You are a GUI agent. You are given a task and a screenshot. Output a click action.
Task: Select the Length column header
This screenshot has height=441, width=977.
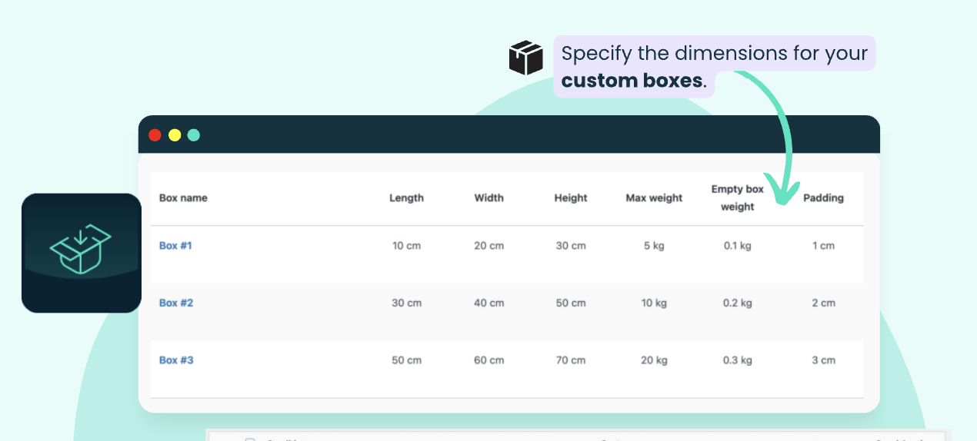pos(406,197)
